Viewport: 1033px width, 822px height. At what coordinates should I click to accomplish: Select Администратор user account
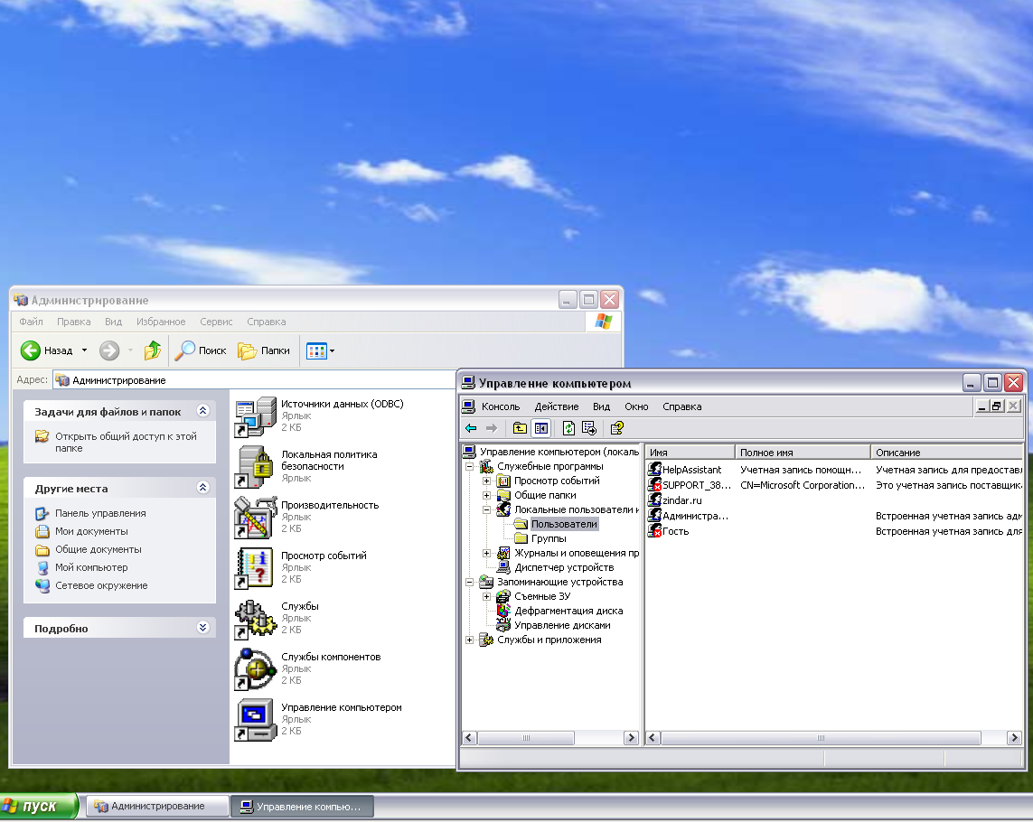tap(689, 516)
